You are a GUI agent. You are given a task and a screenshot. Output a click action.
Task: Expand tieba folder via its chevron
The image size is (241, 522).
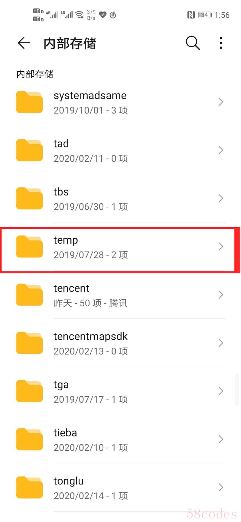[x=221, y=439]
